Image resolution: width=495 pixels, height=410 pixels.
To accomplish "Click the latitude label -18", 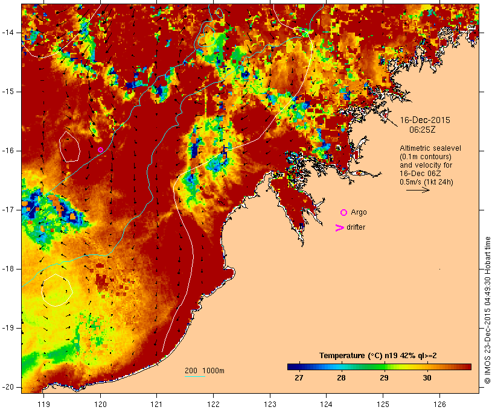I will 7,269.
